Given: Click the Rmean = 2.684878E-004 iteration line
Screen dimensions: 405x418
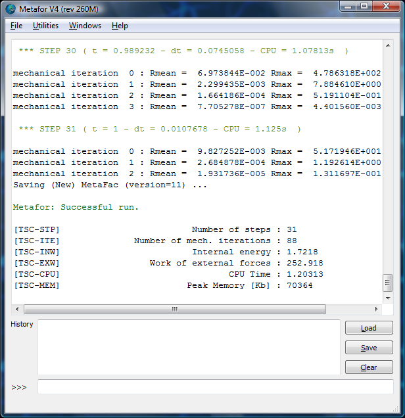Looking at the screenshot, I should tap(197, 162).
